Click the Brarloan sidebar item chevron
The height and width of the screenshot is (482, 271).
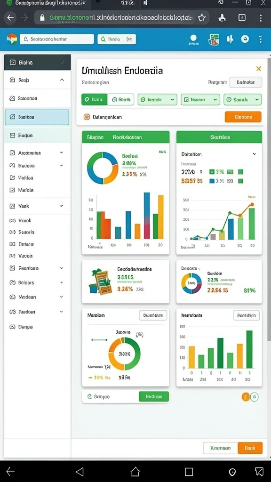click(62, 312)
